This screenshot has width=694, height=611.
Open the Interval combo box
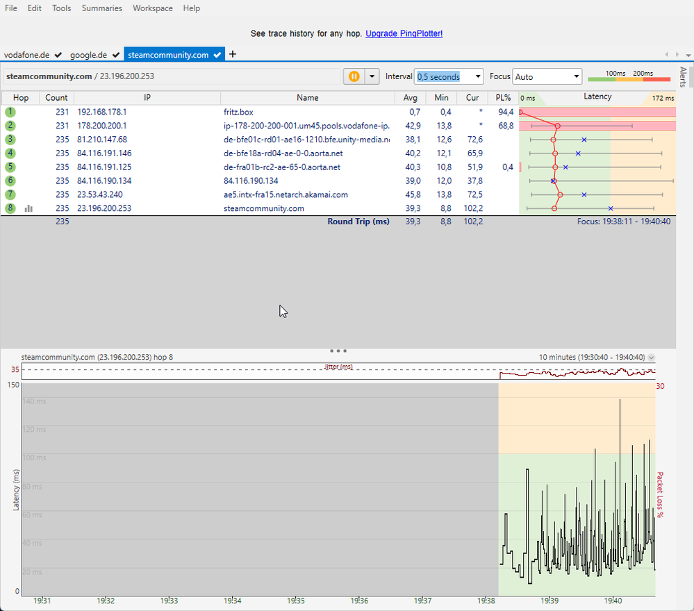coord(449,76)
